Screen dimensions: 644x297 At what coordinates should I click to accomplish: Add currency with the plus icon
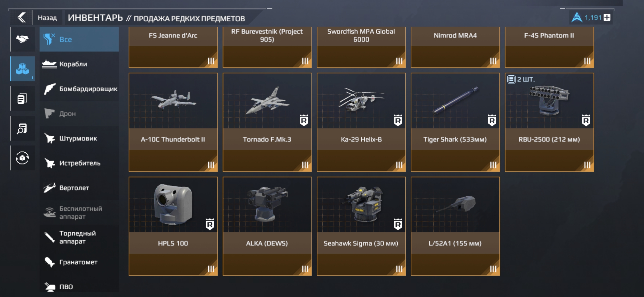click(x=607, y=18)
